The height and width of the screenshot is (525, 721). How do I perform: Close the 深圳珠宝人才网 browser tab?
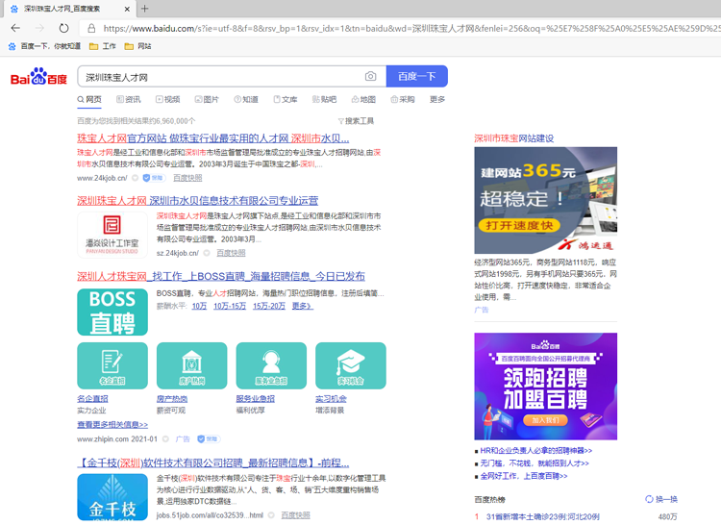pyautogui.click(x=127, y=9)
